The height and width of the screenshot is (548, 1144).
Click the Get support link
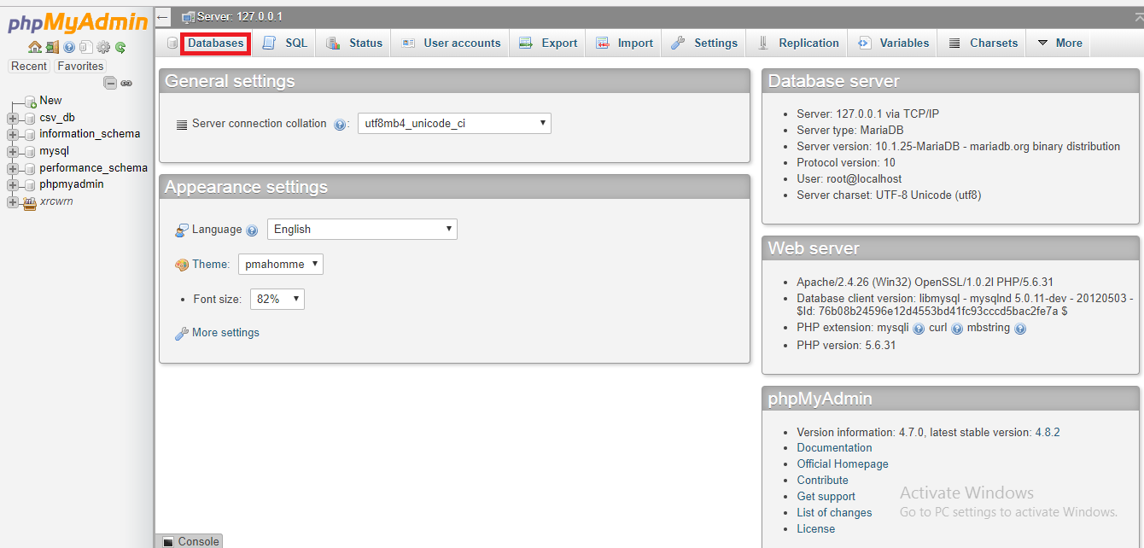point(826,497)
